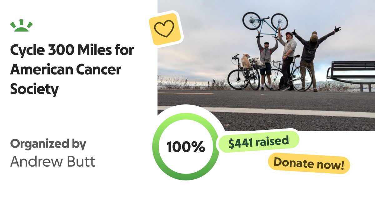Click the blue bicycle held overhead

click(x=265, y=23)
